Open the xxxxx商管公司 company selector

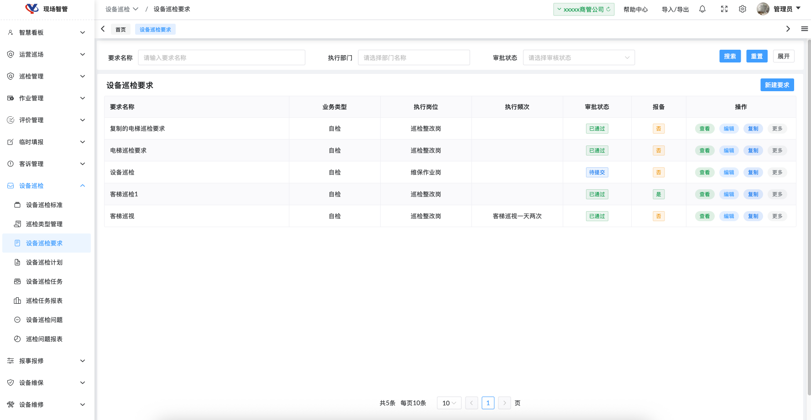(x=583, y=9)
